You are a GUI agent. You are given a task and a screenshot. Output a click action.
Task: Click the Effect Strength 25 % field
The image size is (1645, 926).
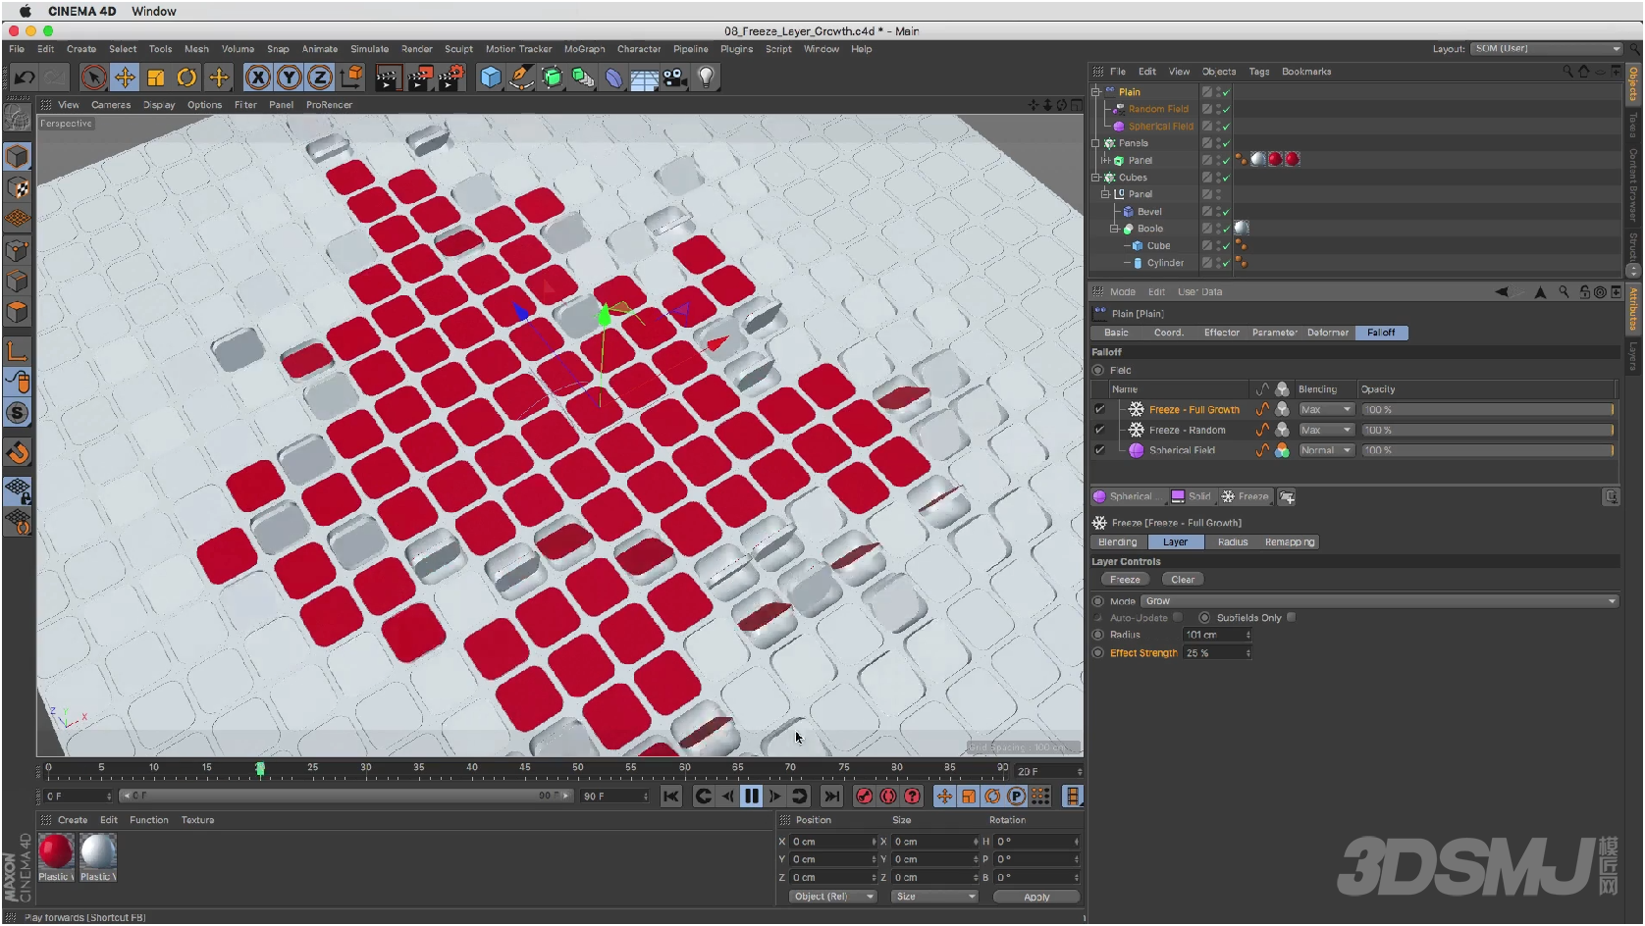(x=1217, y=653)
